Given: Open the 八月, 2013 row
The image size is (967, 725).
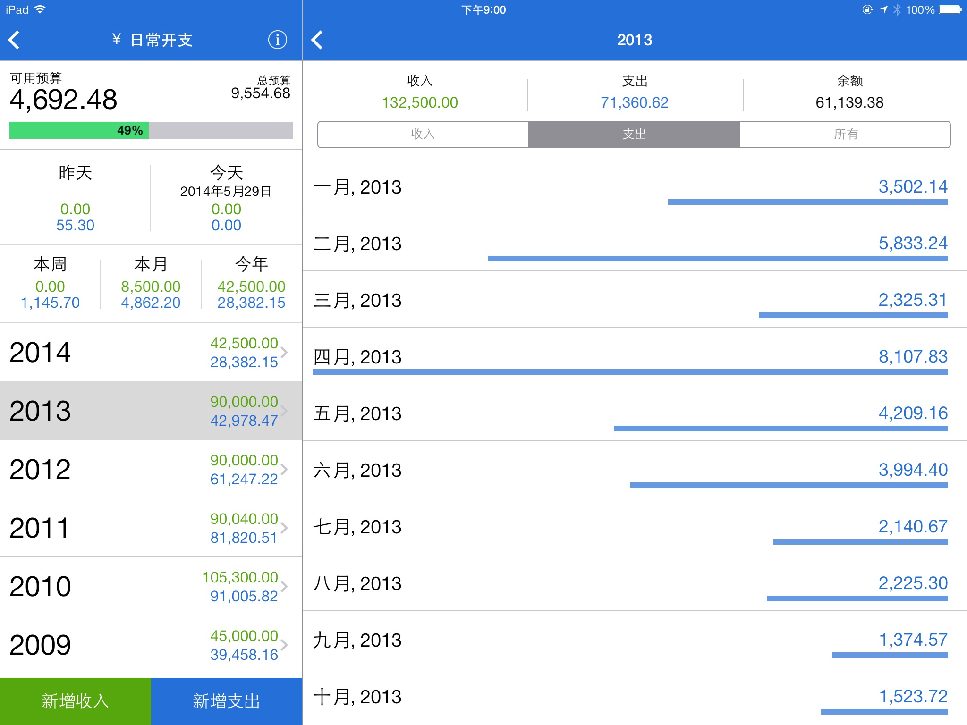Looking at the screenshot, I should click(x=635, y=583).
